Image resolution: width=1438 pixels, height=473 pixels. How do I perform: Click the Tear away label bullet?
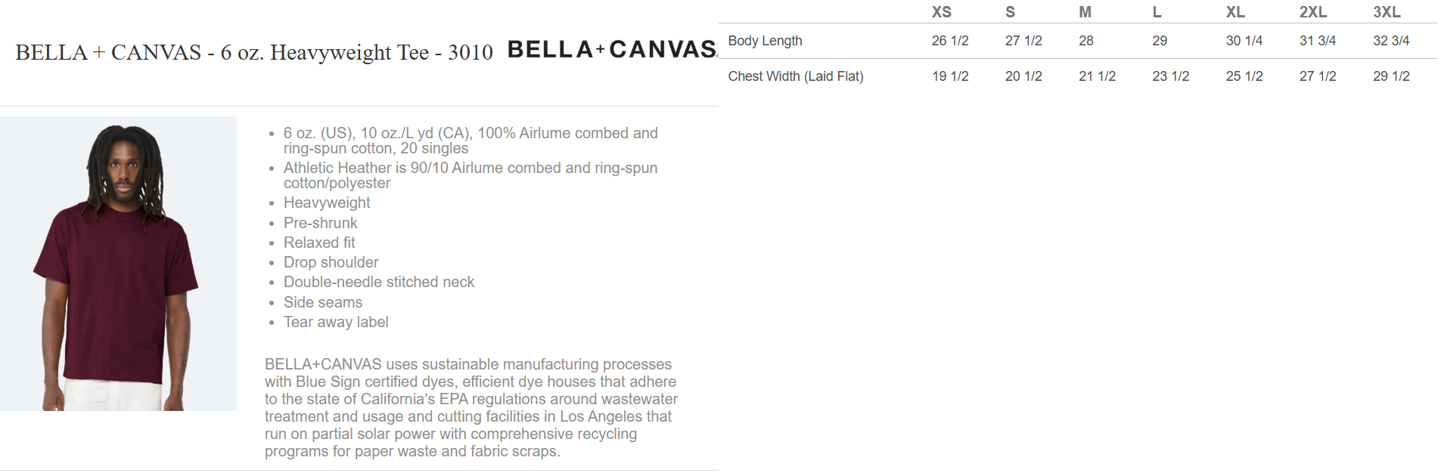pyautogui.click(x=336, y=322)
